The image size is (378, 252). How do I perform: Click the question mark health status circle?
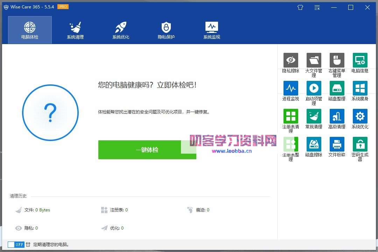coord(50,113)
